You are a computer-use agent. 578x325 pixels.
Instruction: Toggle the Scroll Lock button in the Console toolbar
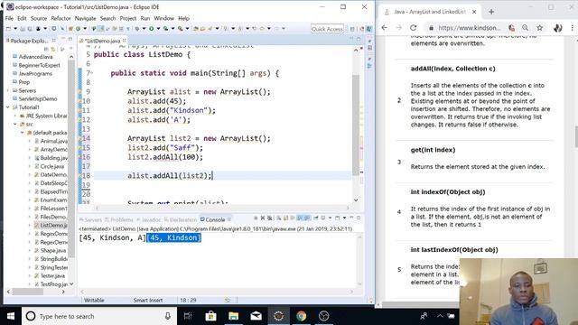[x=285, y=218]
